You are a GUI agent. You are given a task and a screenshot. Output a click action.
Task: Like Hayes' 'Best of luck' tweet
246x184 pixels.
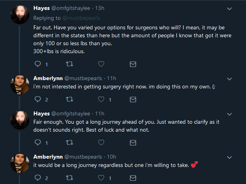pyautogui.click(x=101, y=142)
